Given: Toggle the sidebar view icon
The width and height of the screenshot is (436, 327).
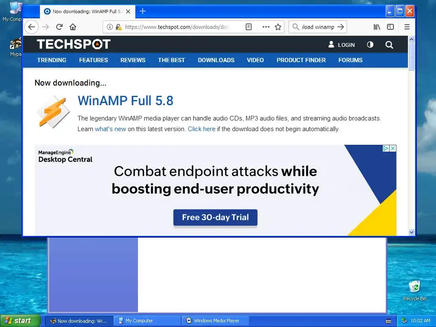Looking at the screenshot, I should click(390, 27).
